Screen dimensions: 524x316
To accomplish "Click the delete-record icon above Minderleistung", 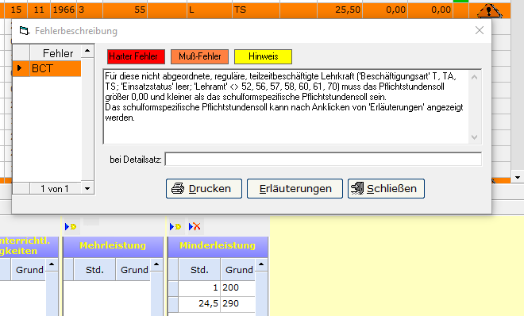I will point(195,226).
